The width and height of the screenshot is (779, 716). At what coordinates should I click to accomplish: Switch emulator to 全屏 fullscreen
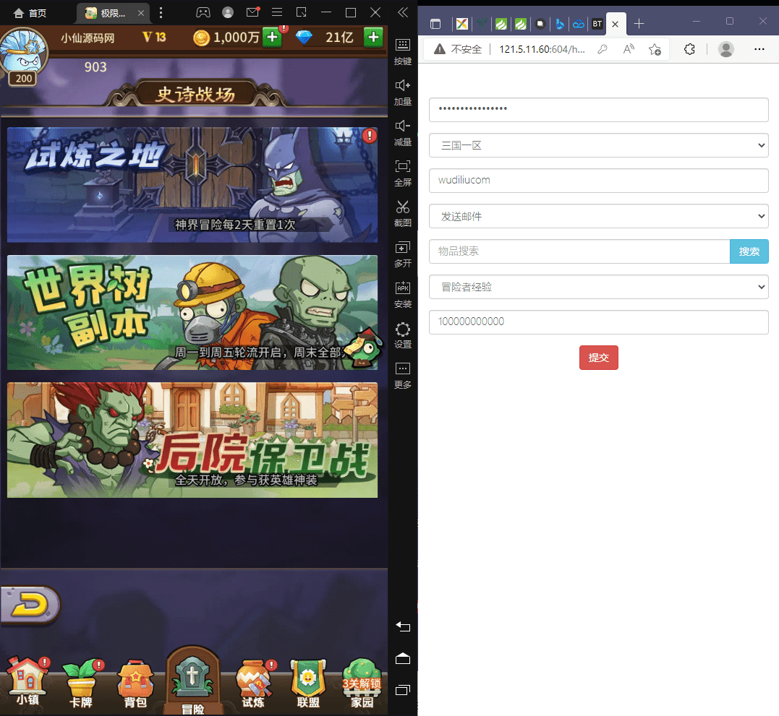click(x=402, y=173)
